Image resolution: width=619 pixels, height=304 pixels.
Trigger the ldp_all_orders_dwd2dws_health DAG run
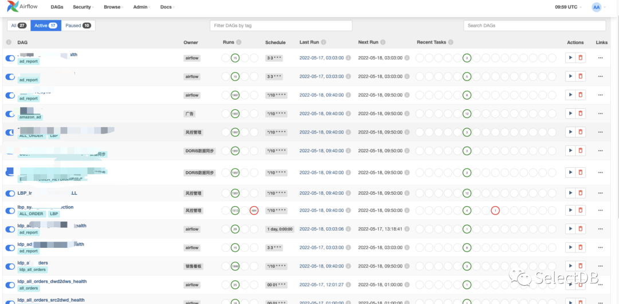570,285
